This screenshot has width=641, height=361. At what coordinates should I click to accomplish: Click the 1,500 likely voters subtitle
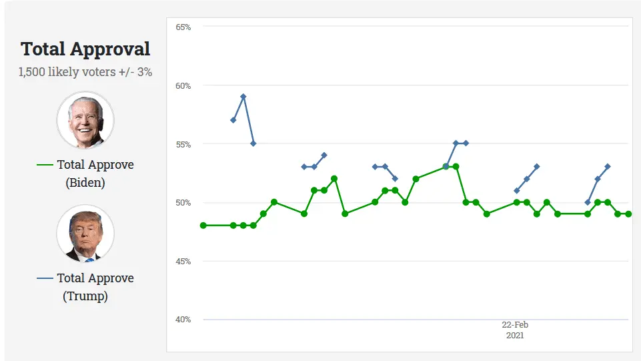coord(85,71)
